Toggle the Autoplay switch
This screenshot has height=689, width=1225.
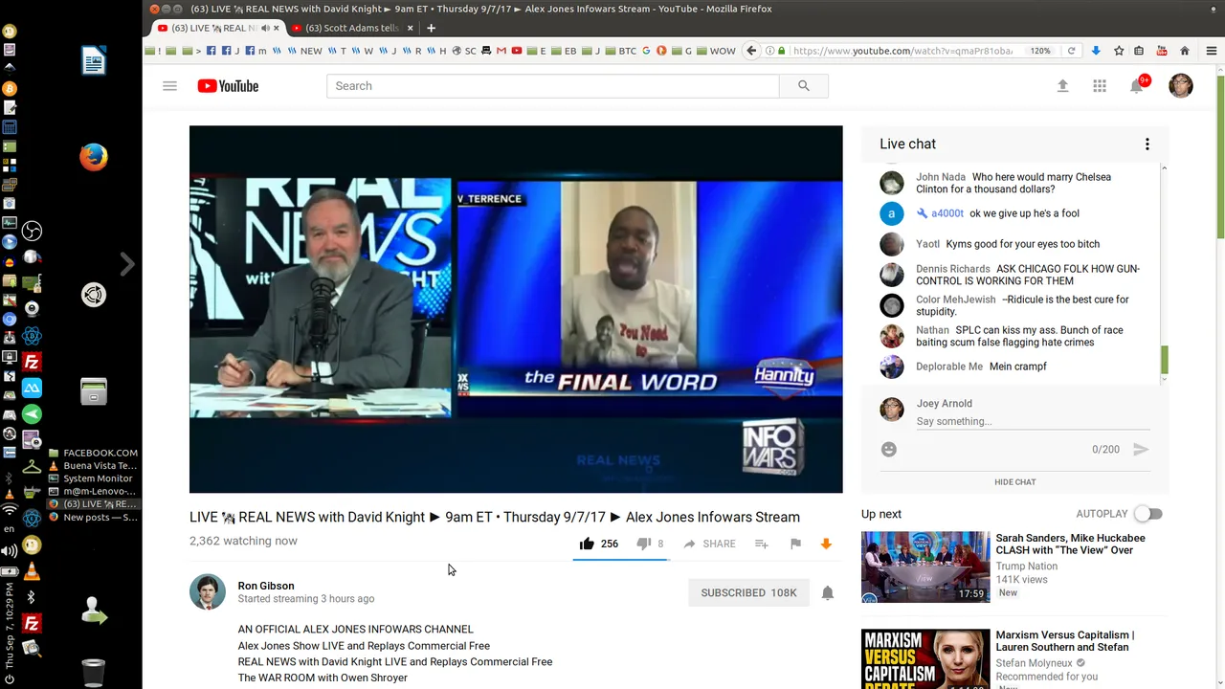click(x=1148, y=514)
